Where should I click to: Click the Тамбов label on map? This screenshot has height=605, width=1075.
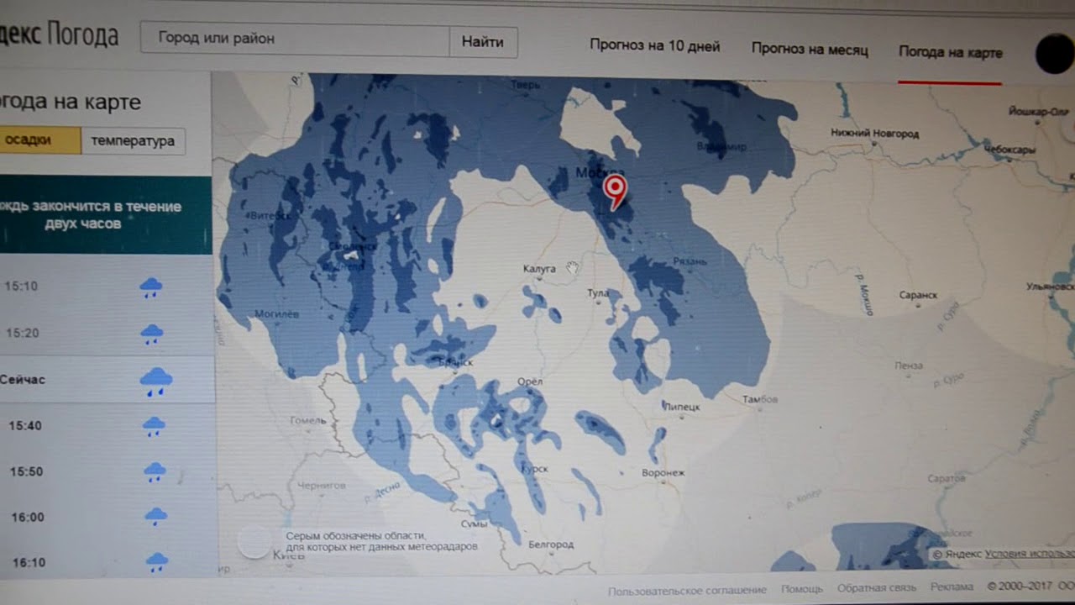[x=760, y=399]
